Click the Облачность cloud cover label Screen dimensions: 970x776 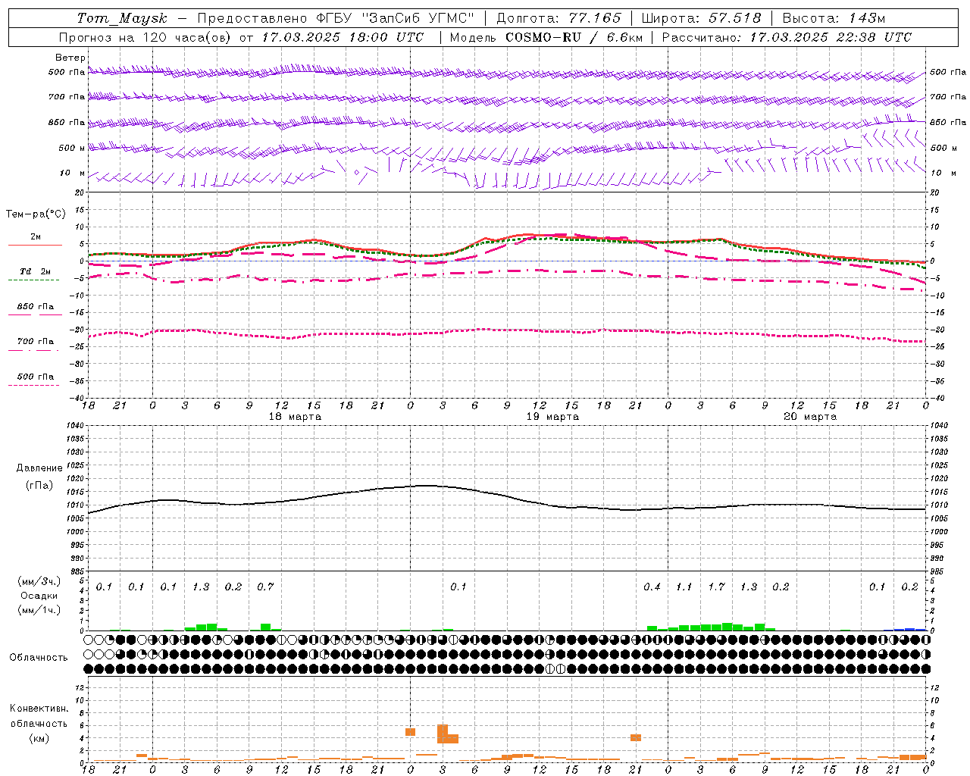click(x=39, y=658)
